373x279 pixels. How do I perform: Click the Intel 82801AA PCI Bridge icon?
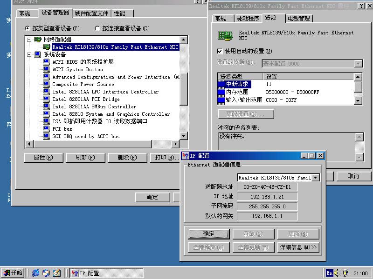point(46,99)
